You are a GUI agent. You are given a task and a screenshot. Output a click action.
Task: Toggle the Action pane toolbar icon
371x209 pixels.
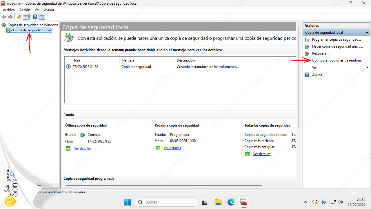click(x=42, y=17)
